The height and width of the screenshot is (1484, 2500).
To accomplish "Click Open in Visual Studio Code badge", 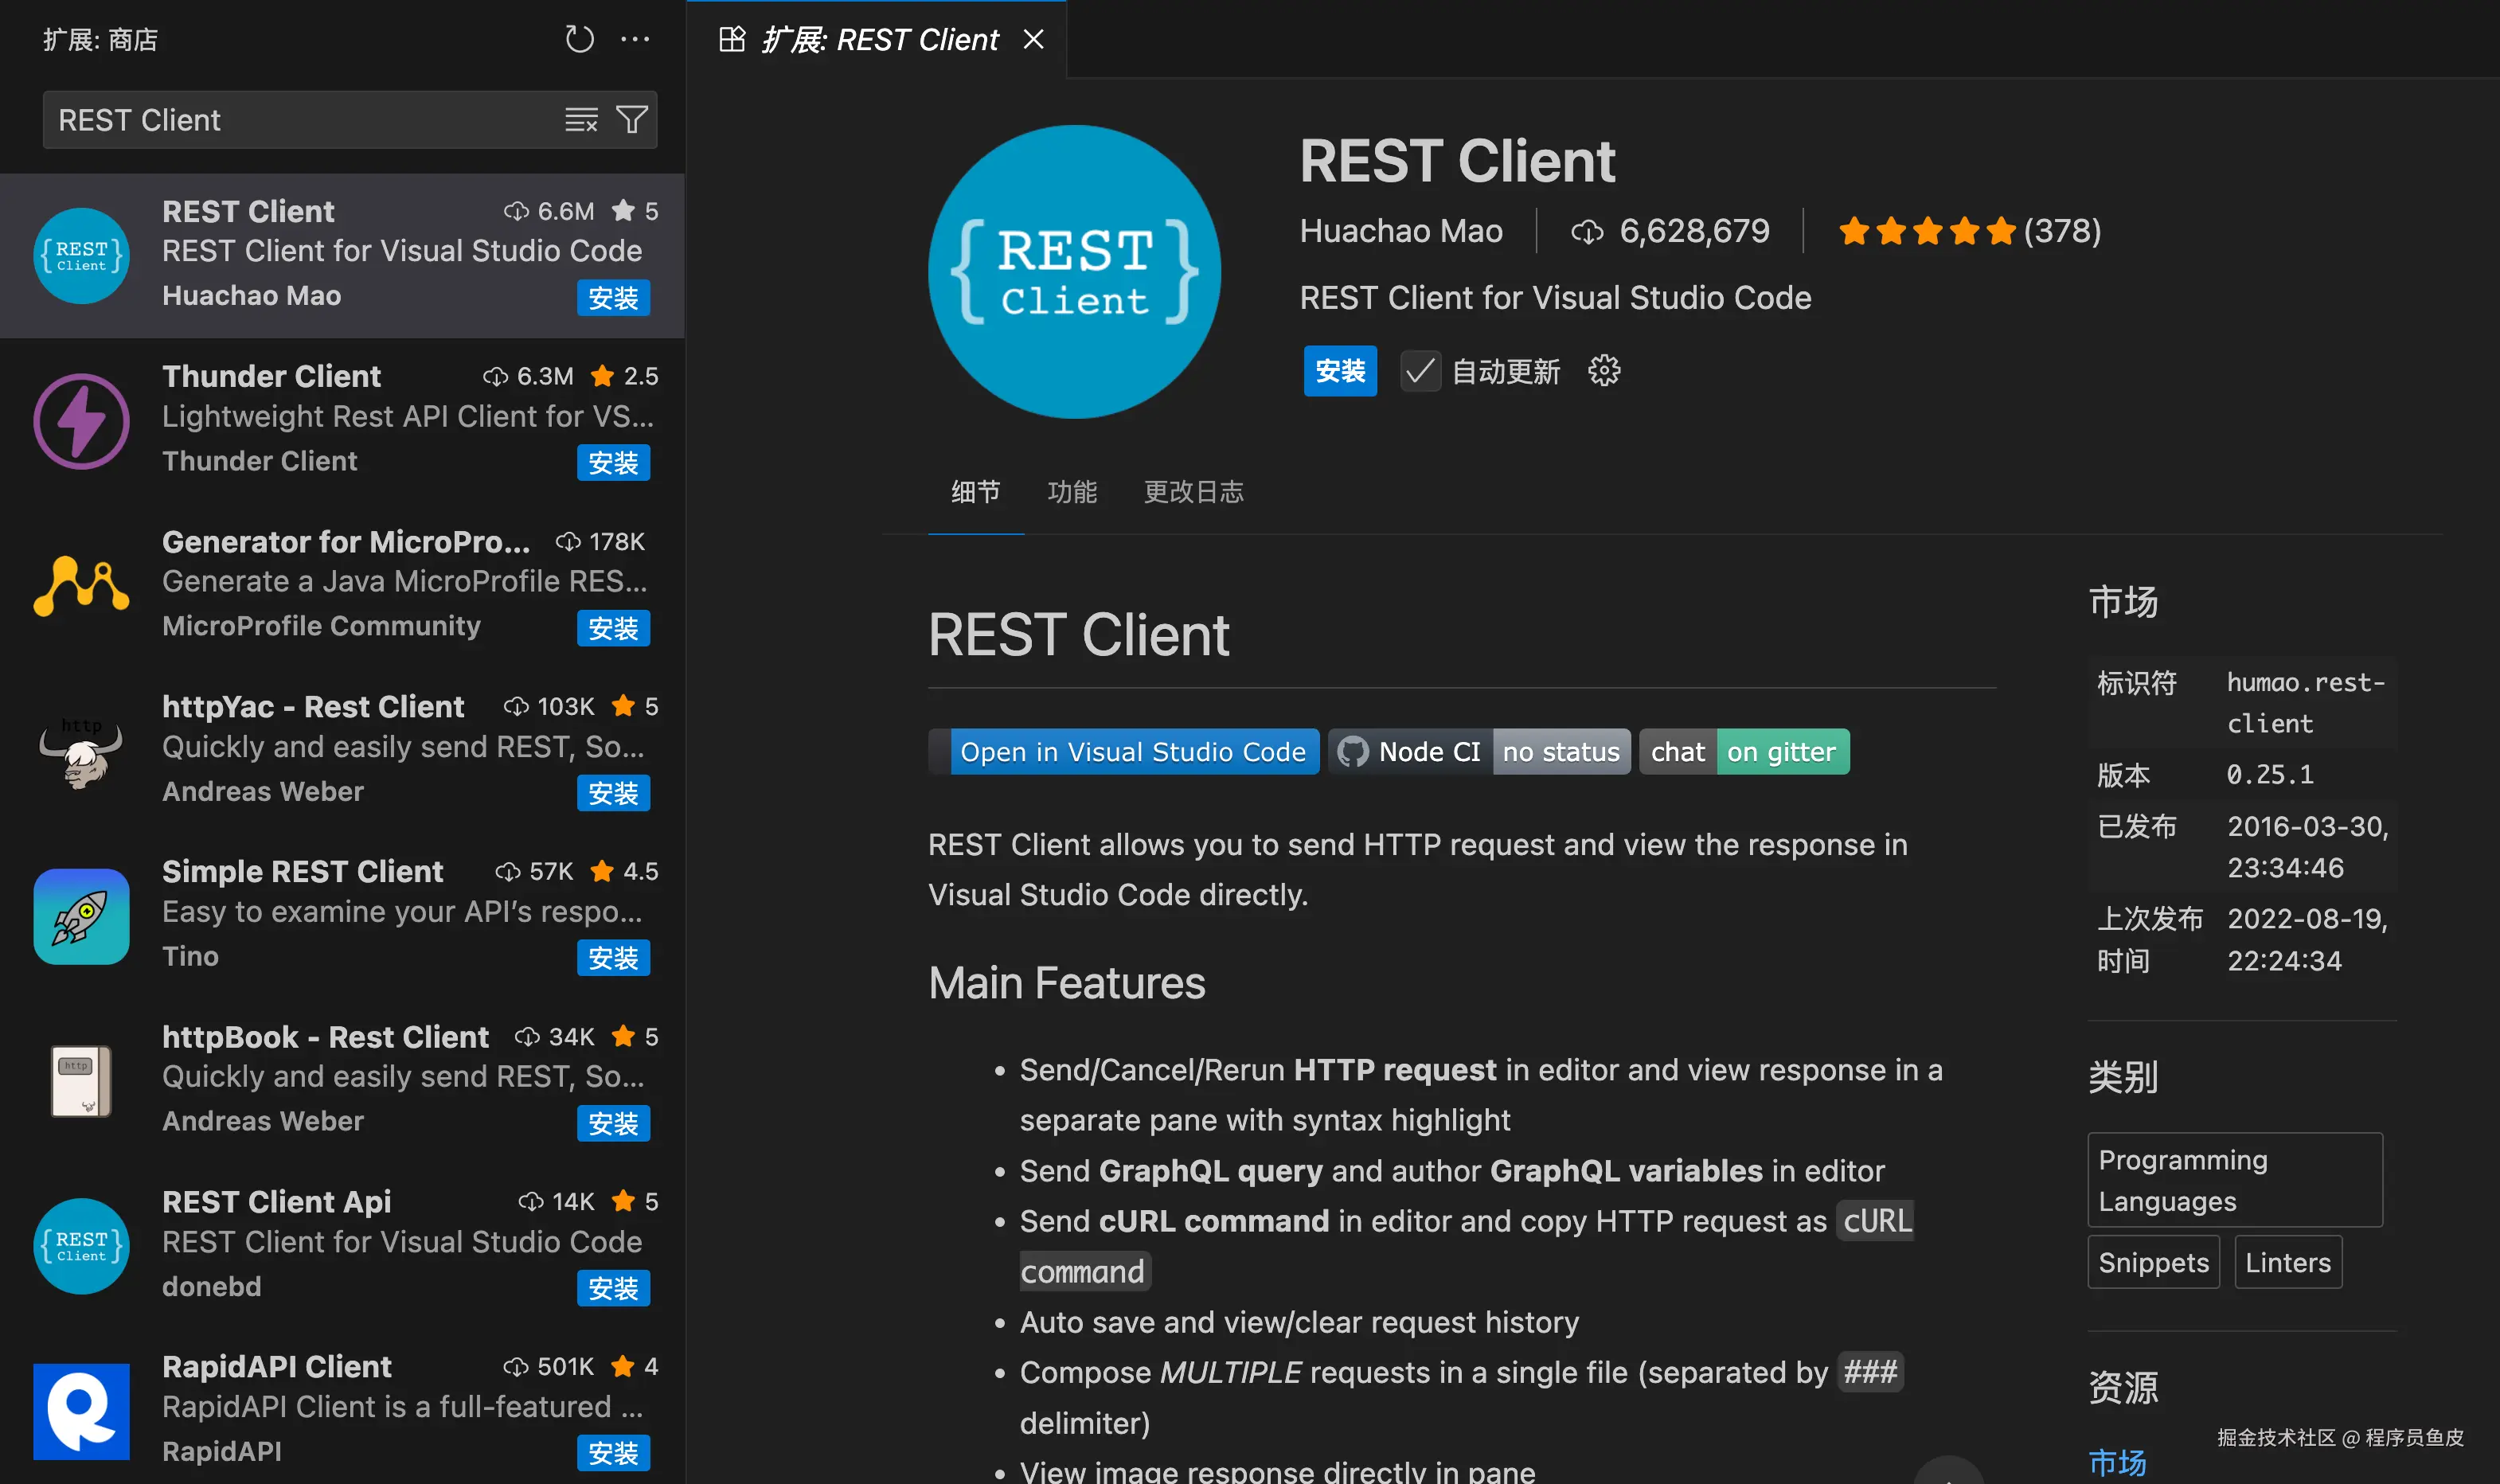I will (1131, 752).
